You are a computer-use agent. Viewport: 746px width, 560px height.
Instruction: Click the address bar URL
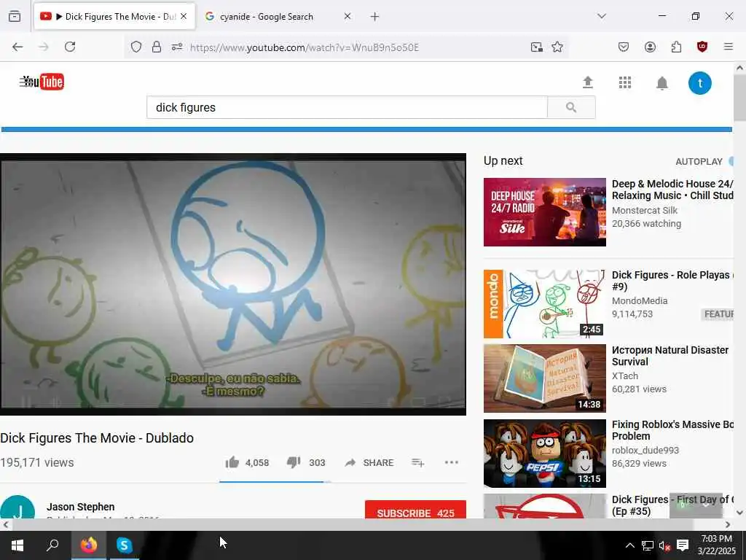coord(304,47)
